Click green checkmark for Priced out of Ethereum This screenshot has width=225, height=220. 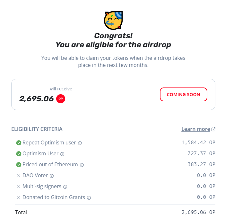click(19, 165)
